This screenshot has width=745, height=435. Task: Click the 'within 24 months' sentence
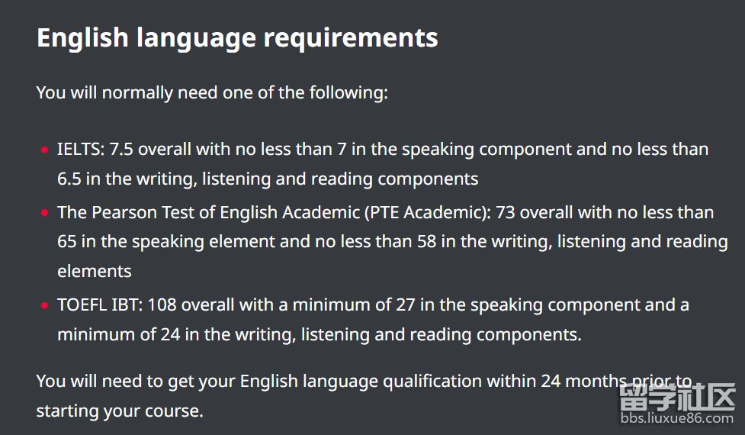click(x=364, y=382)
